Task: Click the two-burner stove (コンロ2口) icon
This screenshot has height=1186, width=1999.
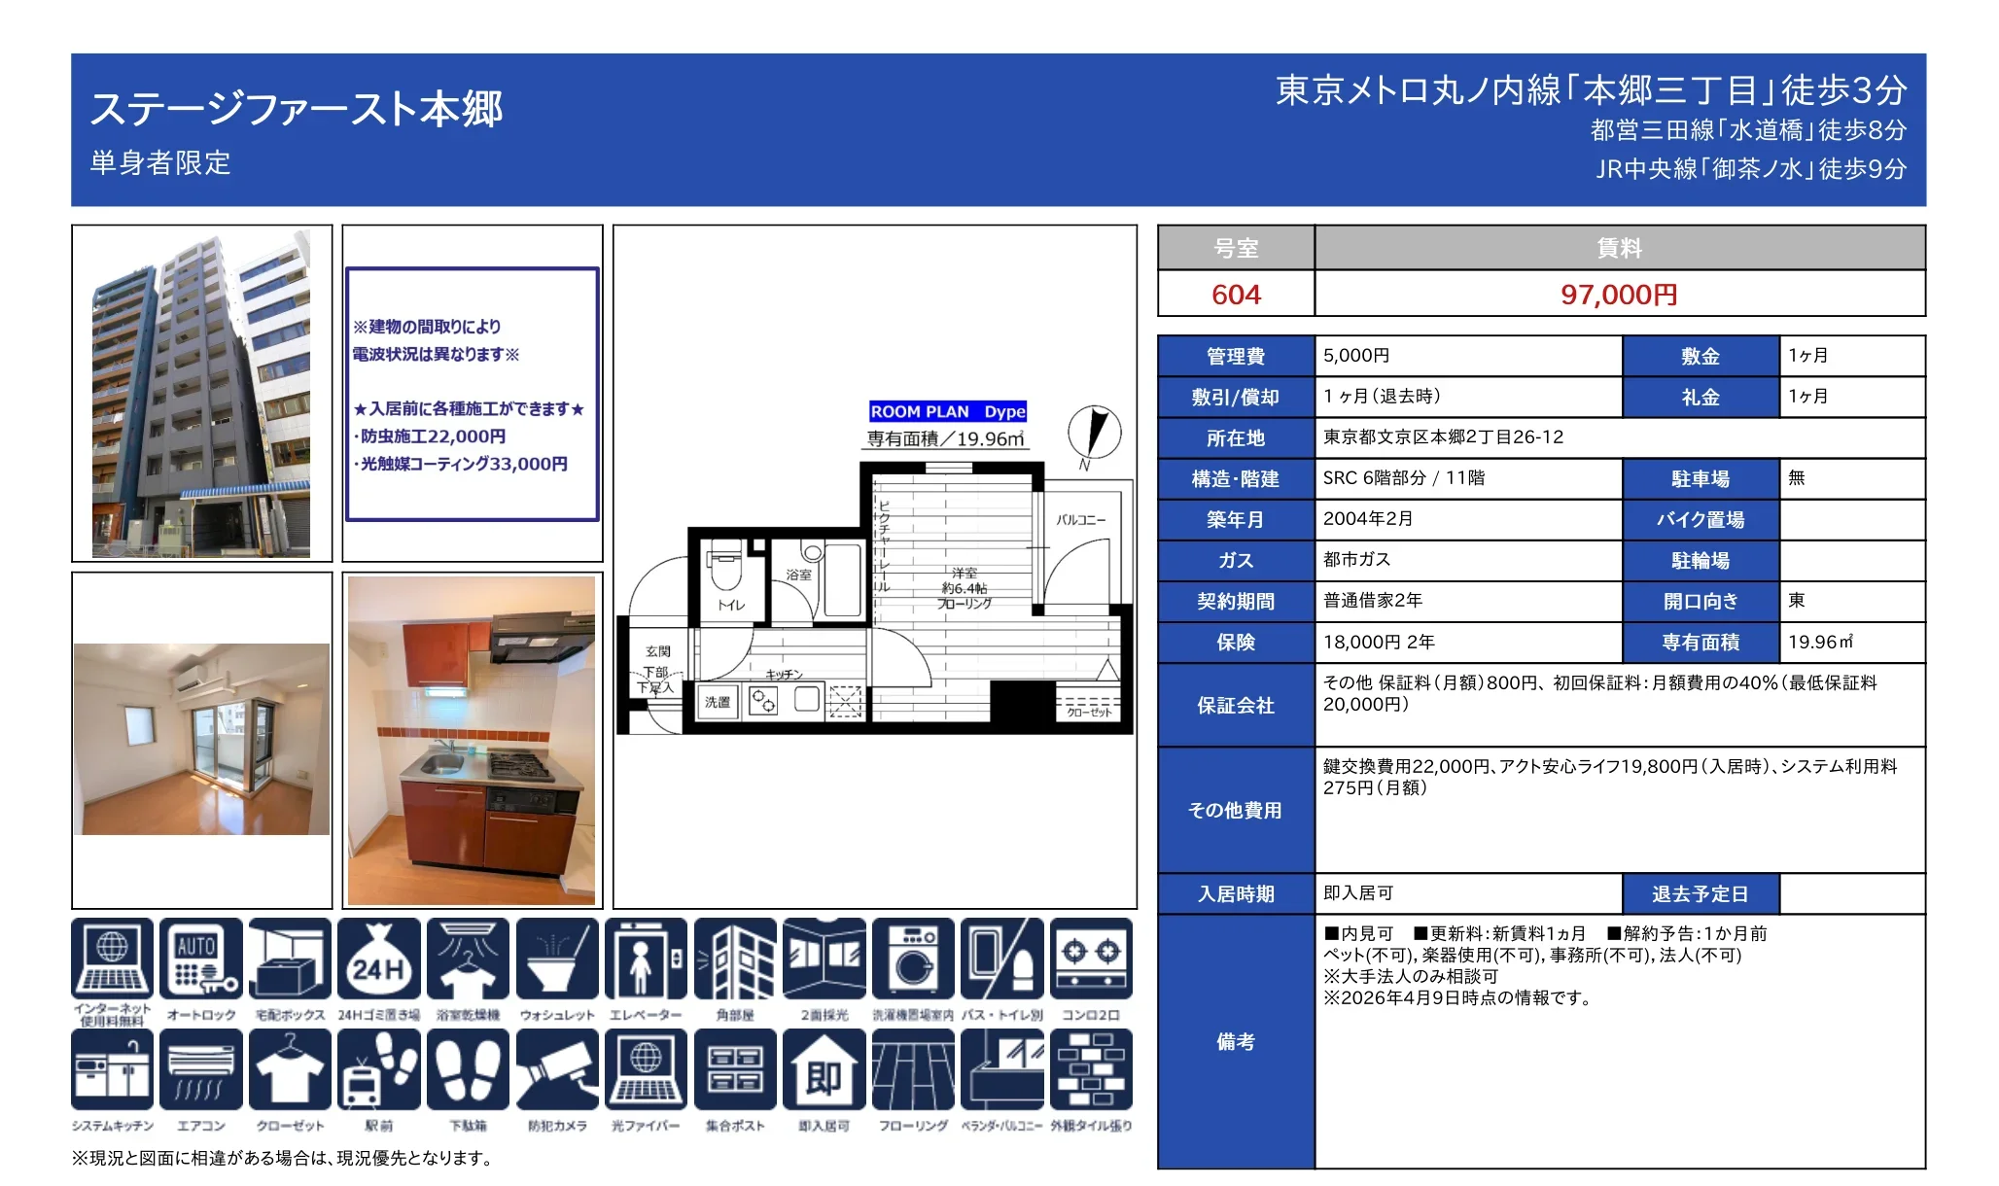Action: [1091, 959]
